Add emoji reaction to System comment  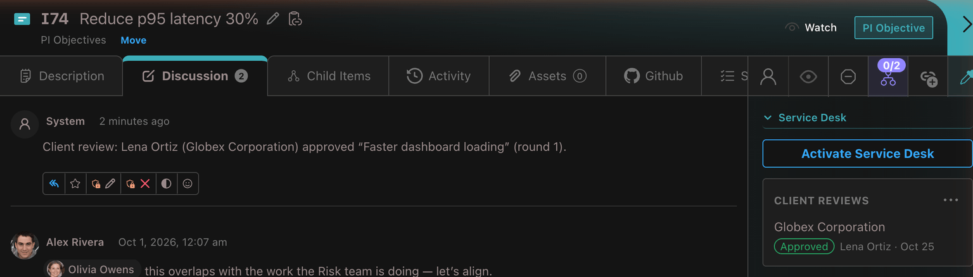pyautogui.click(x=188, y=183)
